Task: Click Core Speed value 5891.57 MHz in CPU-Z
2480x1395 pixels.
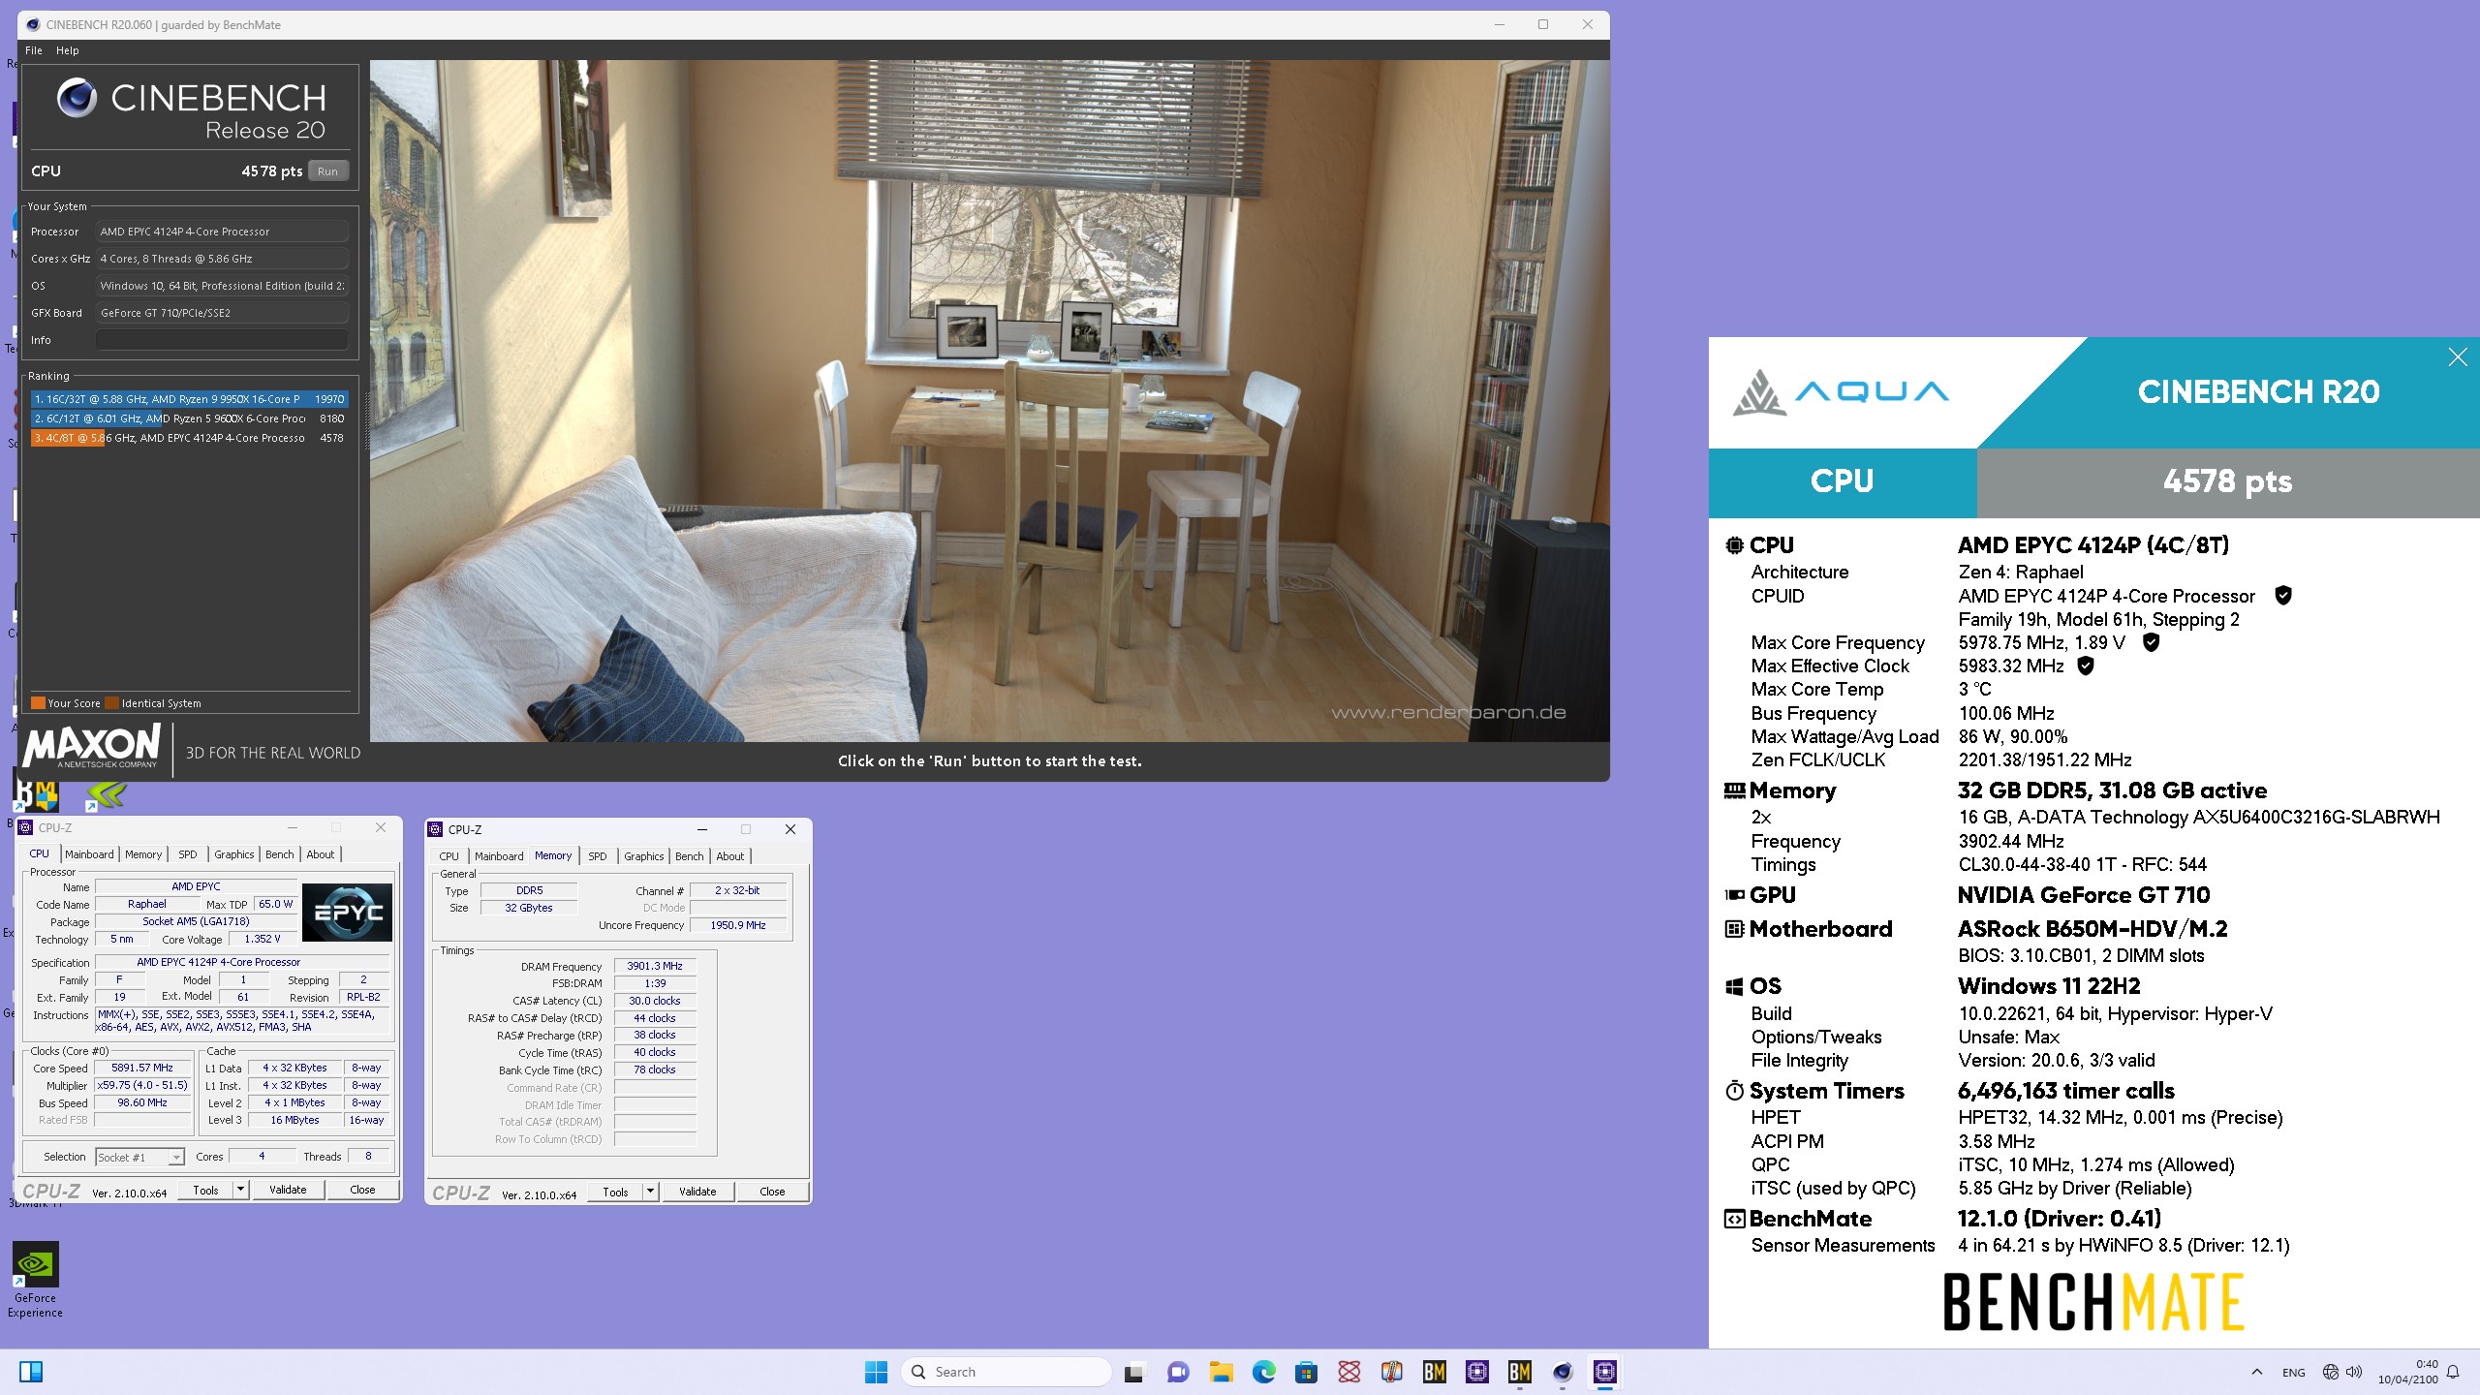Action: 142,1068
